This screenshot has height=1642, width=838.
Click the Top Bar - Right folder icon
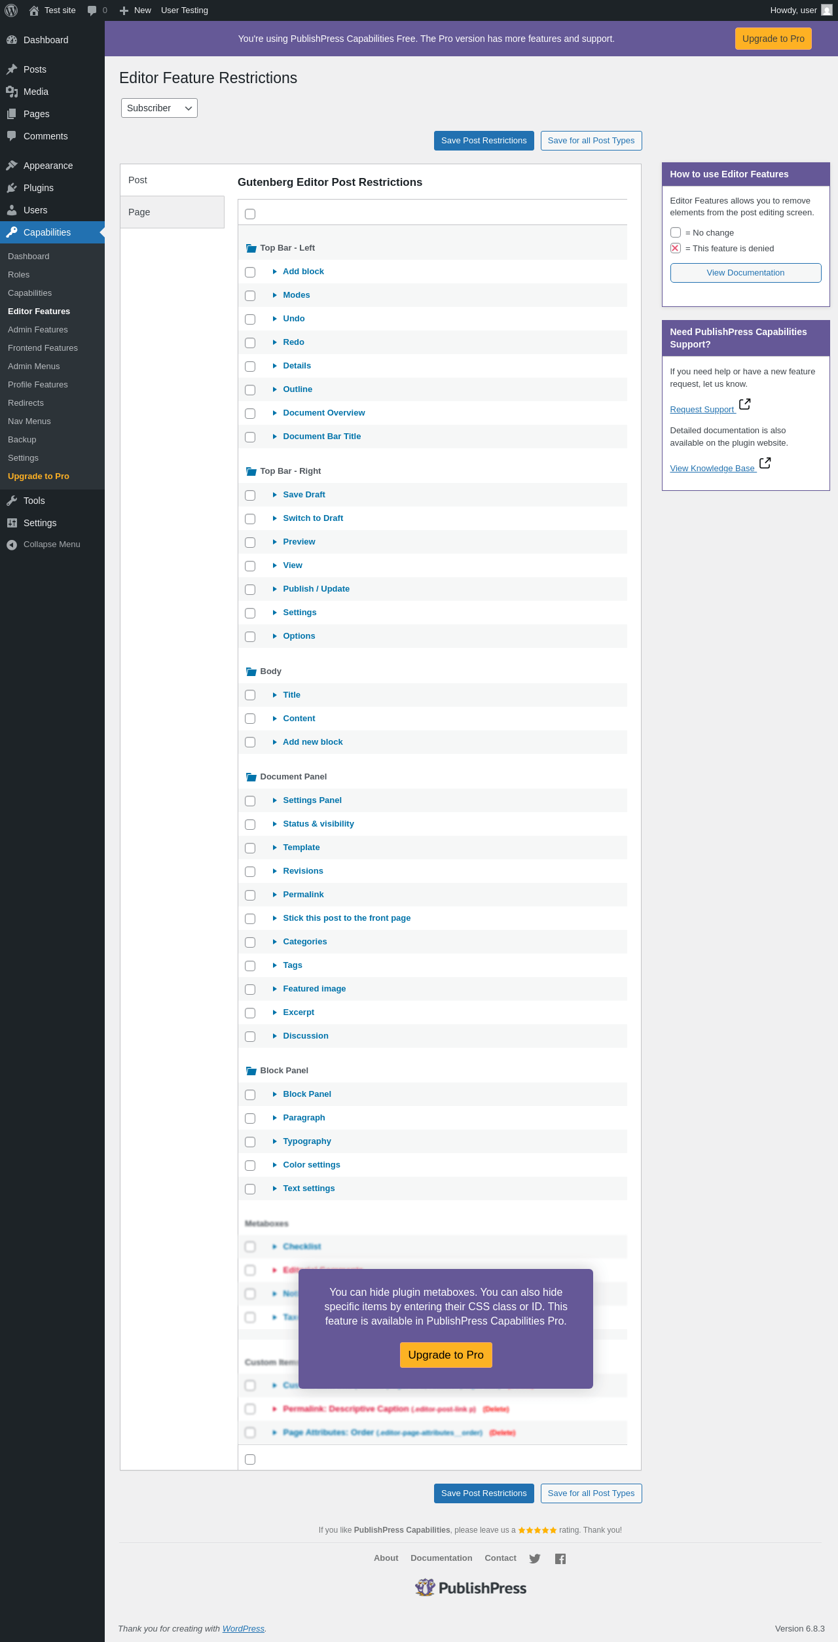point(251,471)
